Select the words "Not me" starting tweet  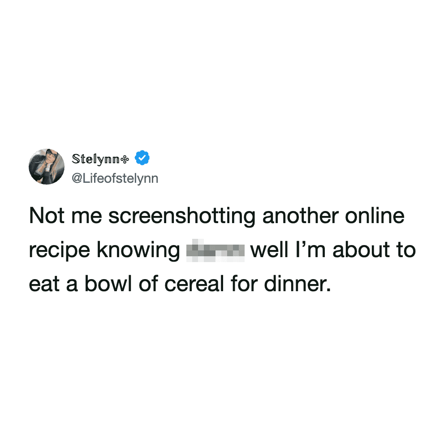click(65, 216)
